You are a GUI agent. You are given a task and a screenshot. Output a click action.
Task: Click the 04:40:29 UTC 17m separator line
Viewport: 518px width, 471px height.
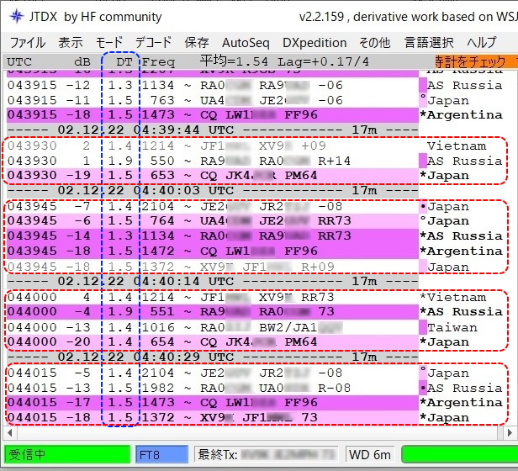coord(213,357)
